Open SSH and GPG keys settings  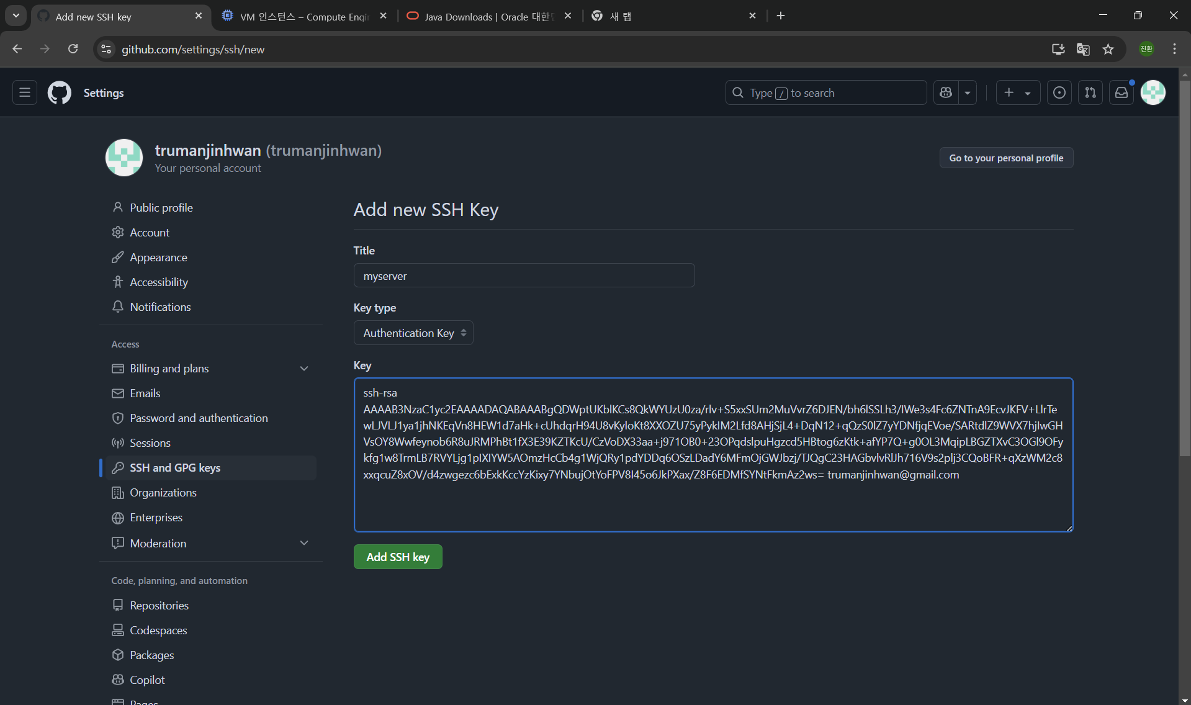175,468
